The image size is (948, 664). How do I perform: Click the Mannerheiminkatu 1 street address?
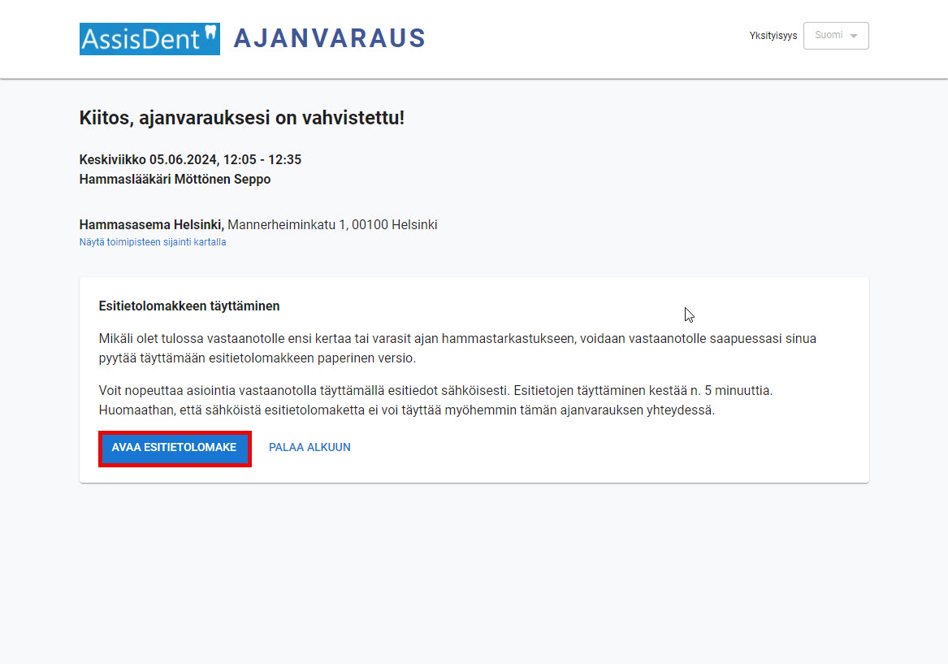287,225
